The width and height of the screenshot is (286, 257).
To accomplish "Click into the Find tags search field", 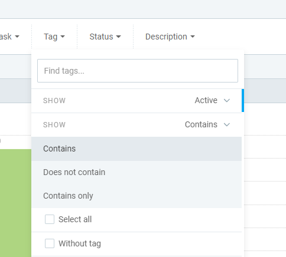I will coord(138,71).
